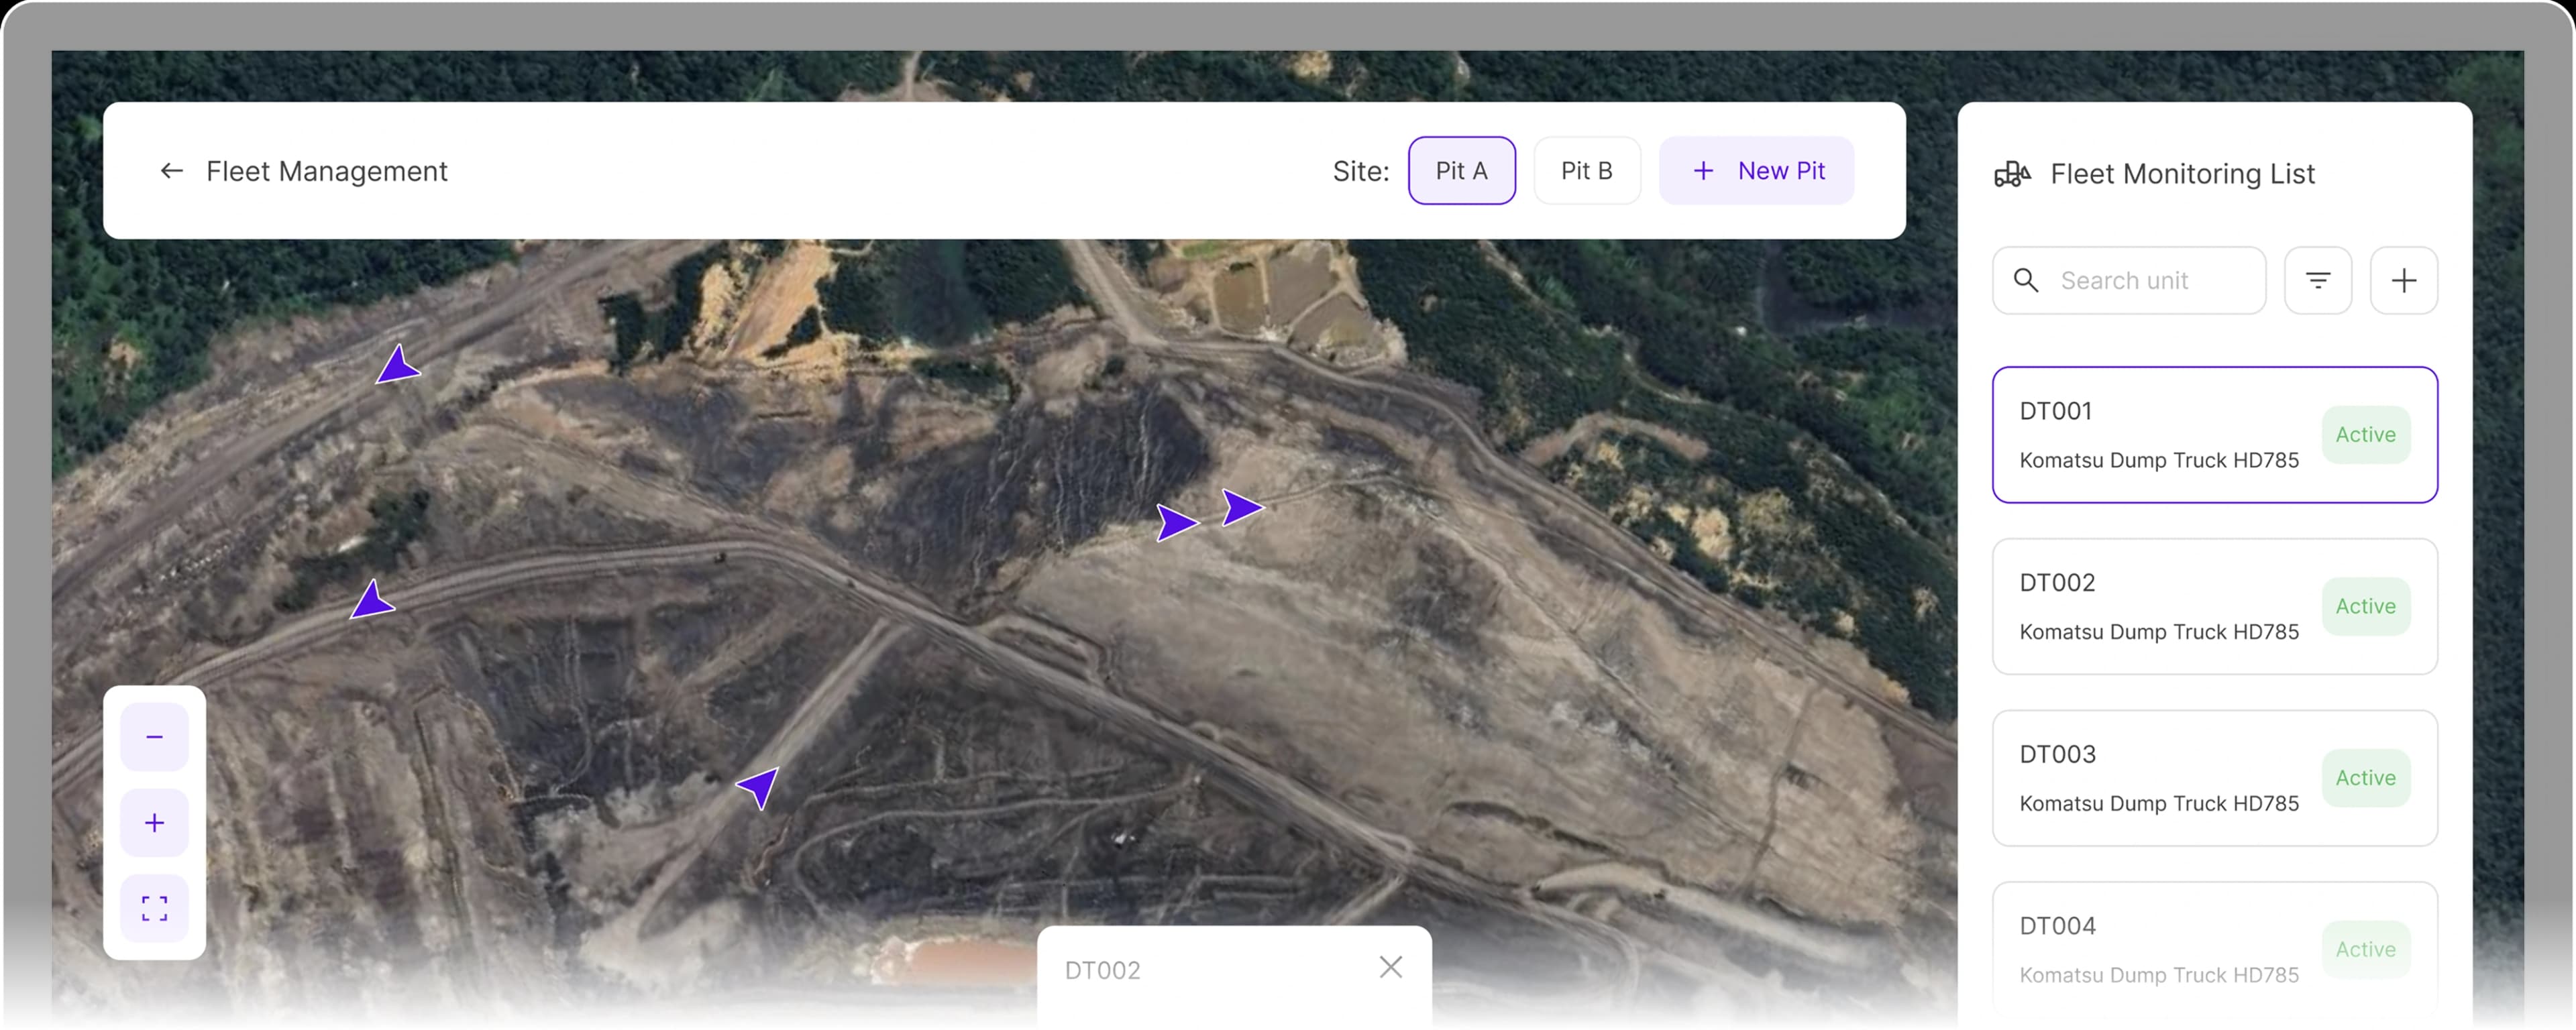Click DT004's Active status badge
Screen dimensions: 2576x1030
pyautogui.click(x=2365, y=950)
